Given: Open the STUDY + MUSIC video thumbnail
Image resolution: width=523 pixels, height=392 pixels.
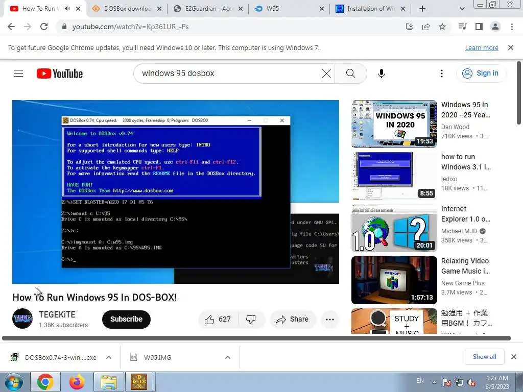Looking at the screenshot, I should pos(394,321).
